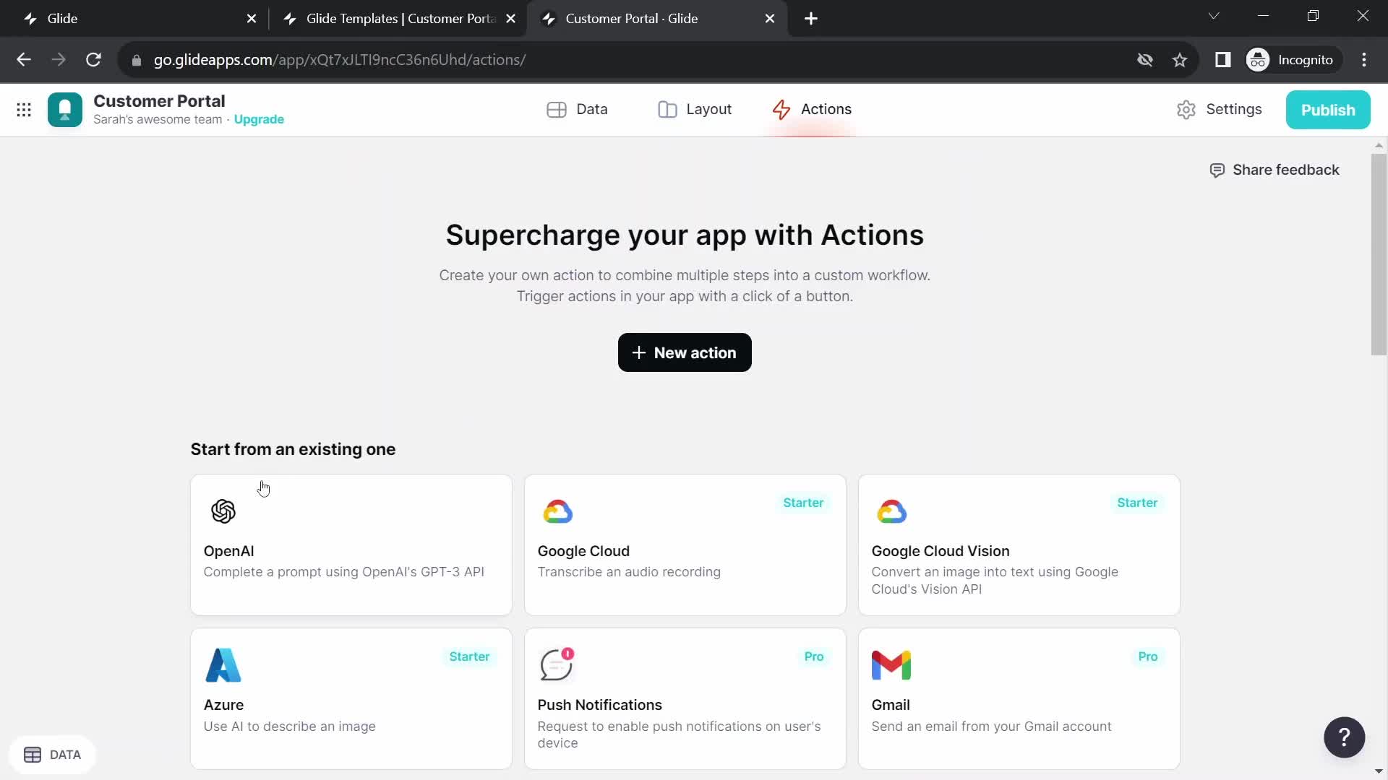
Task: Click the help question mark button
Action: pos(1344,737)
